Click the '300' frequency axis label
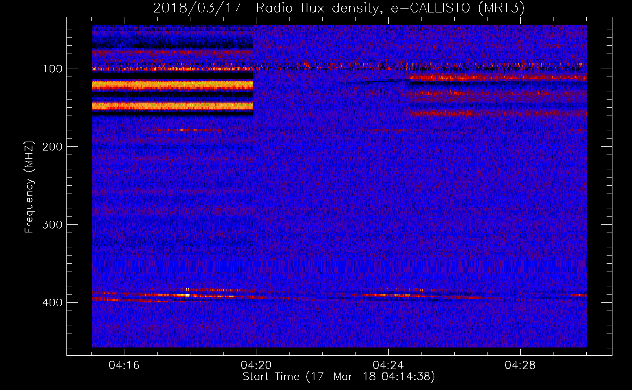 click(x=53, y=225)
